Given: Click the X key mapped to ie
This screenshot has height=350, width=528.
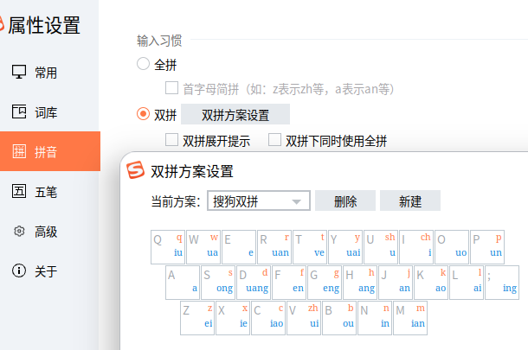Looking at the screenshot, I should [x=233, y=318].
